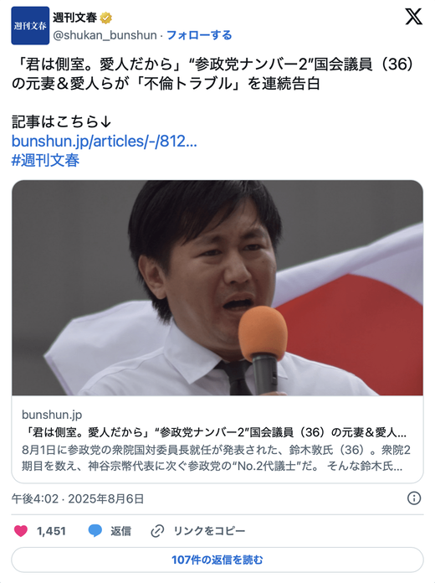Screen dimensions: 435x583
Task: Open the 週刊文春 display name
Action: coord(75,18)
